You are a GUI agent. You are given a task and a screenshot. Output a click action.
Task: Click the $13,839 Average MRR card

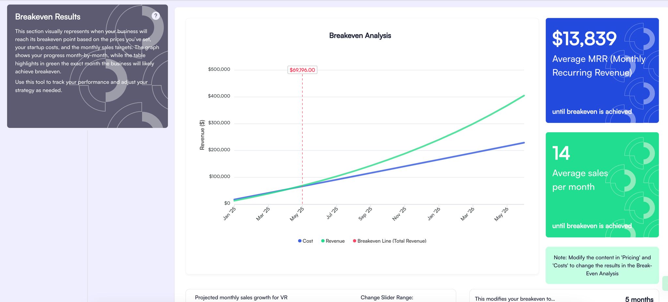(x=602, y=70)
